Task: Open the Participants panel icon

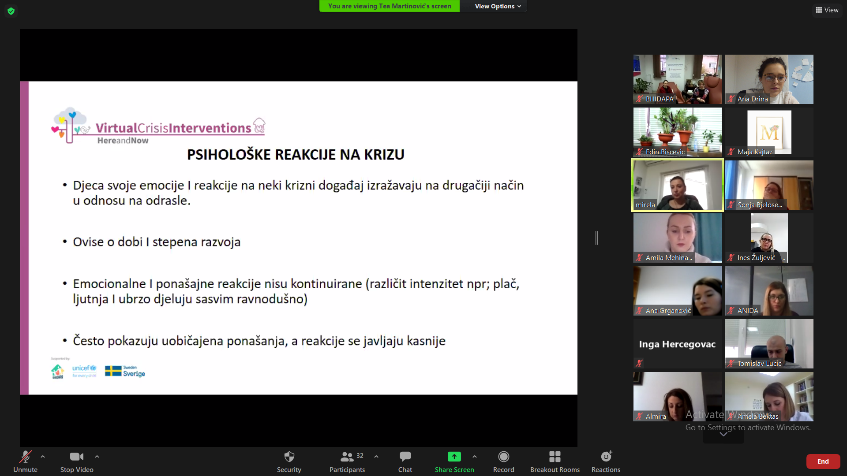Action: click(347, 457)
